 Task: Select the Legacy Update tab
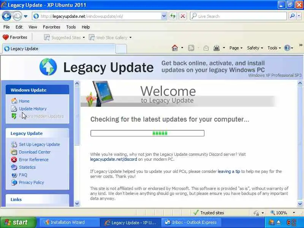(59, 49)
